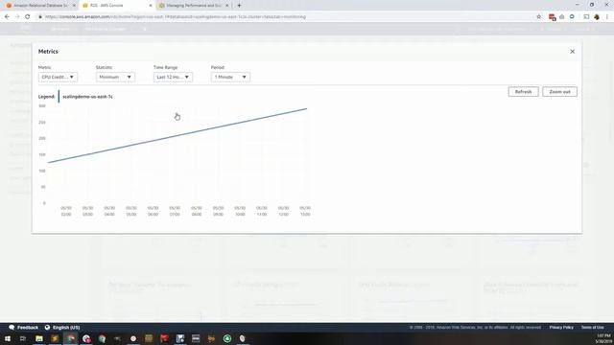
Task: Open Task View on the taskbar
Action: [23, 338]
